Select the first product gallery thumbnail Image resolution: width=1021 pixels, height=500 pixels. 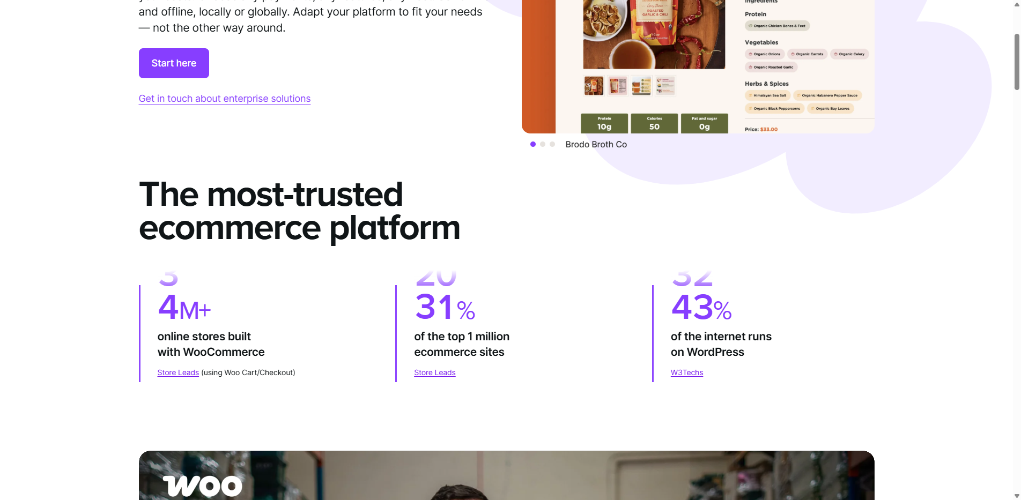coord(593,86)
